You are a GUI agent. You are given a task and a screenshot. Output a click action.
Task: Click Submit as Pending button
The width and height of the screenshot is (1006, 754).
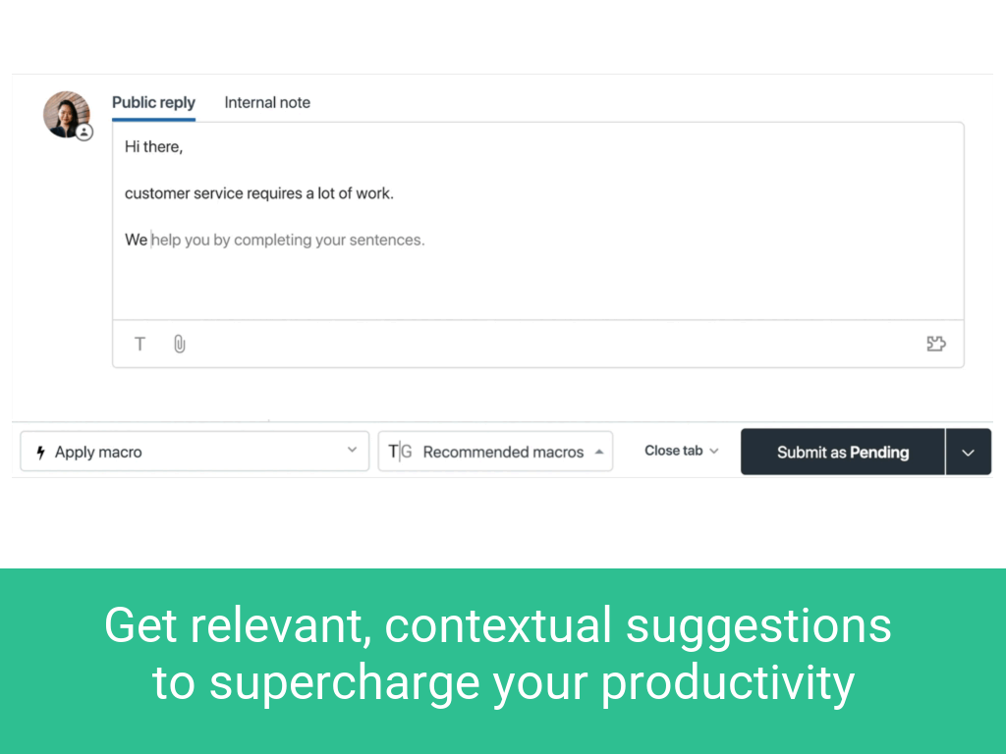pos(842,452)
